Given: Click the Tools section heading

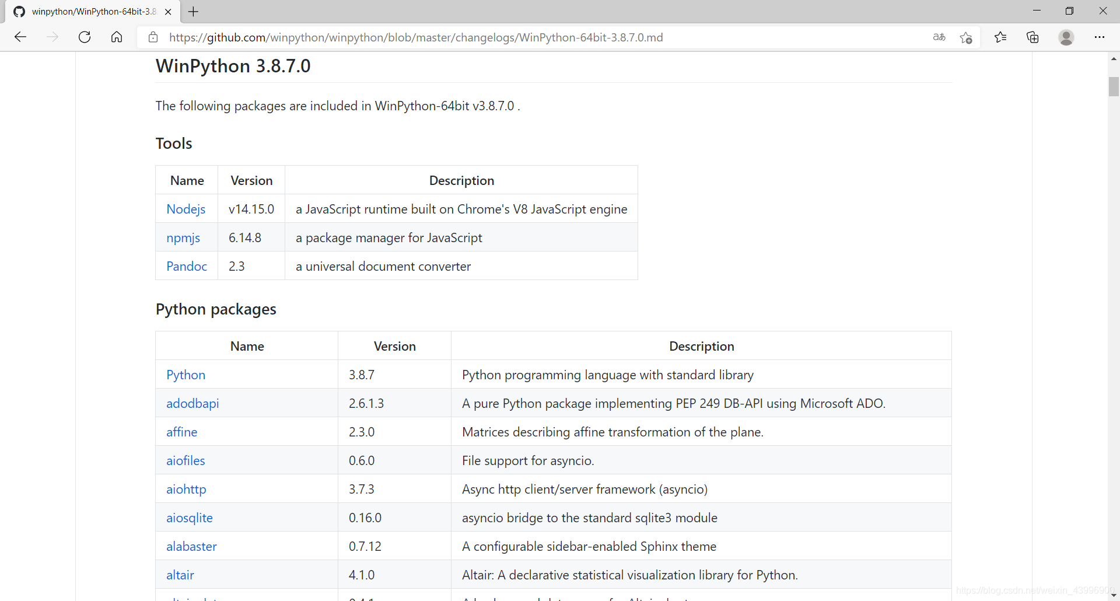Looking at the screenshot, I should [x=174, y=144].
